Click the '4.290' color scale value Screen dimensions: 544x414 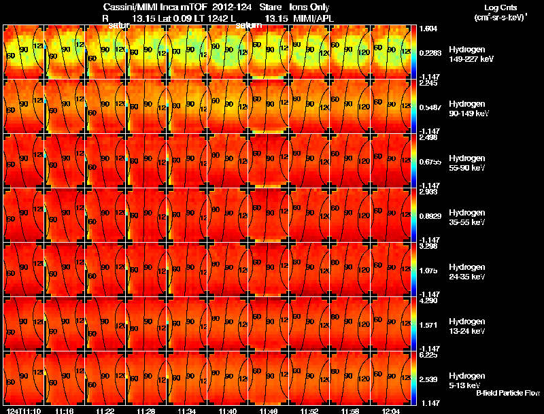(428, 300)
